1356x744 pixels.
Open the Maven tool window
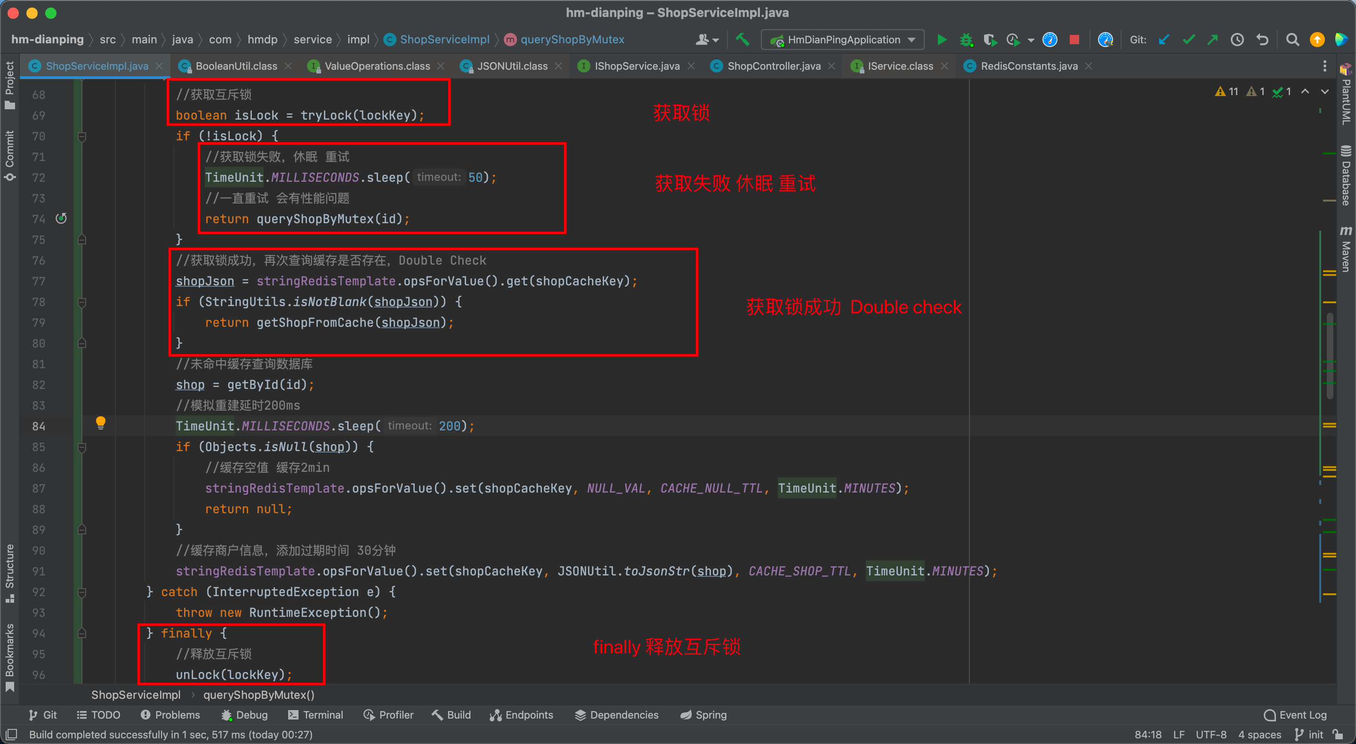1346,249
